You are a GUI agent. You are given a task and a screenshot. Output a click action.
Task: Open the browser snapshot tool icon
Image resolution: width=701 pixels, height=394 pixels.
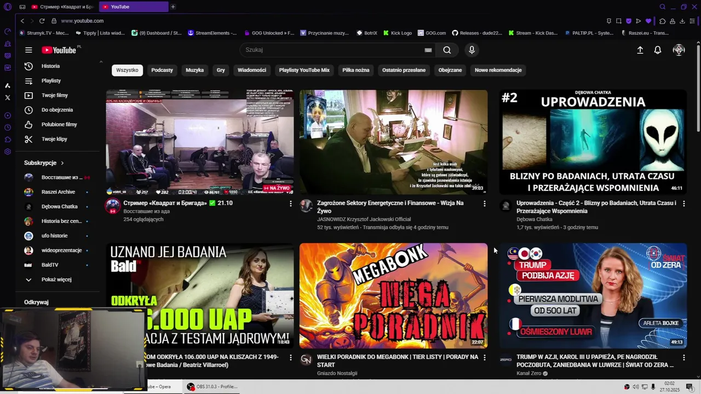click(619, 21)
